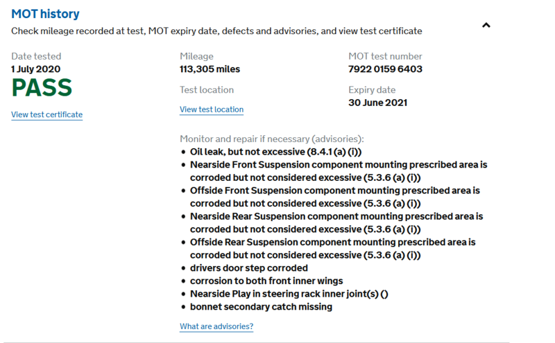Click the bonnet secondary catch missing advisory
Image resolution: width=555 pixels, height=343 pixels.
pyautogui.click(x=261, y=307)
